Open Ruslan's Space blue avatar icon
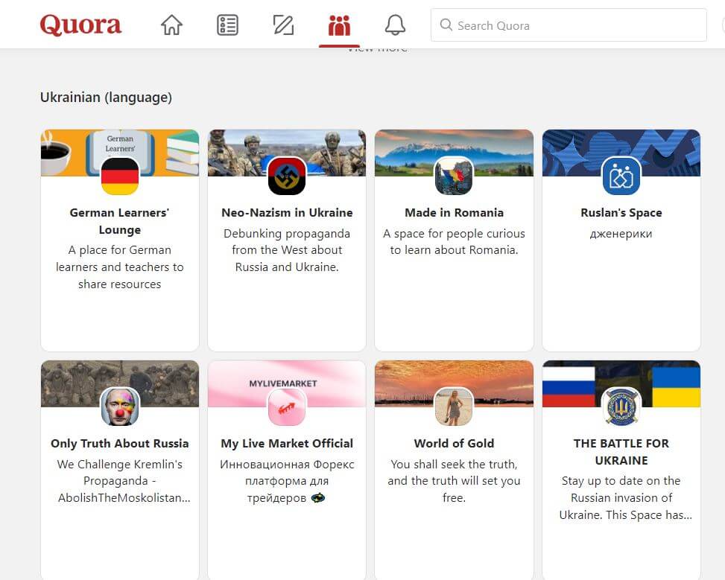Viewport: 725px width, 580px height. (621, 176)
